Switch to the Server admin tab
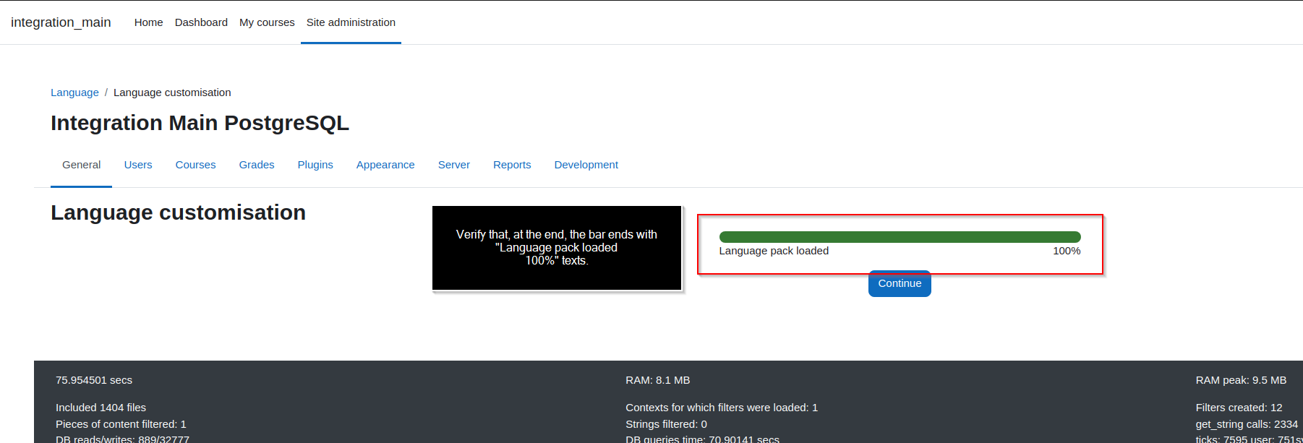 point(454,165)
